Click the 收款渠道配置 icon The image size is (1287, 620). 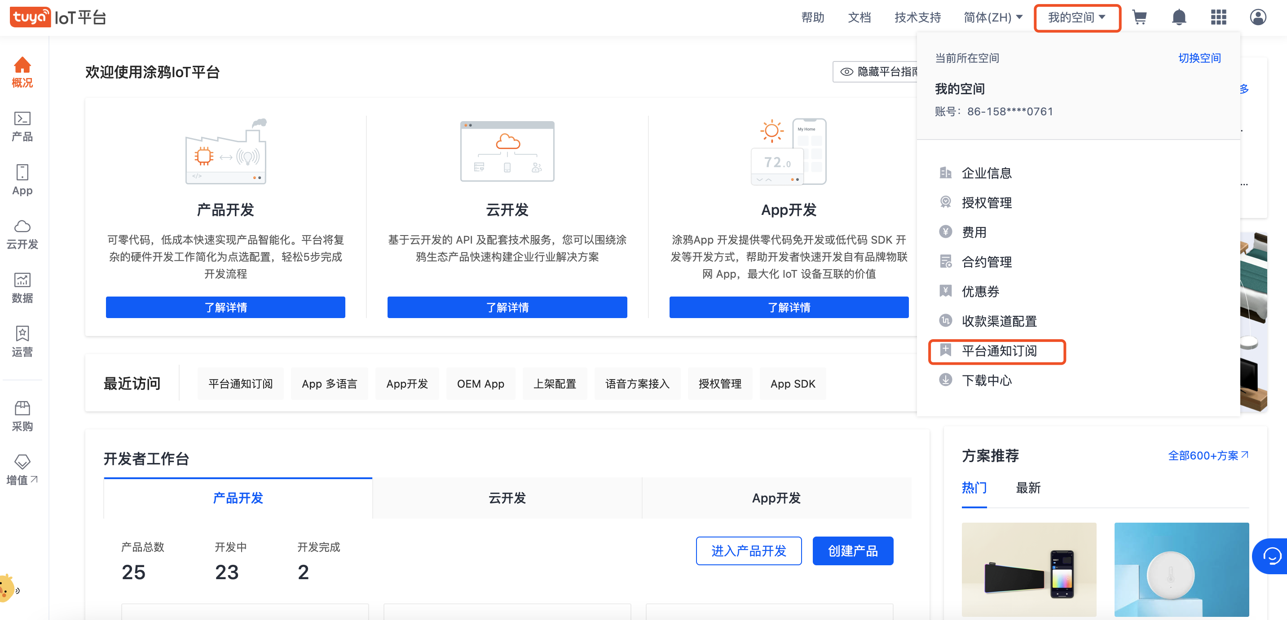point(945,320)
